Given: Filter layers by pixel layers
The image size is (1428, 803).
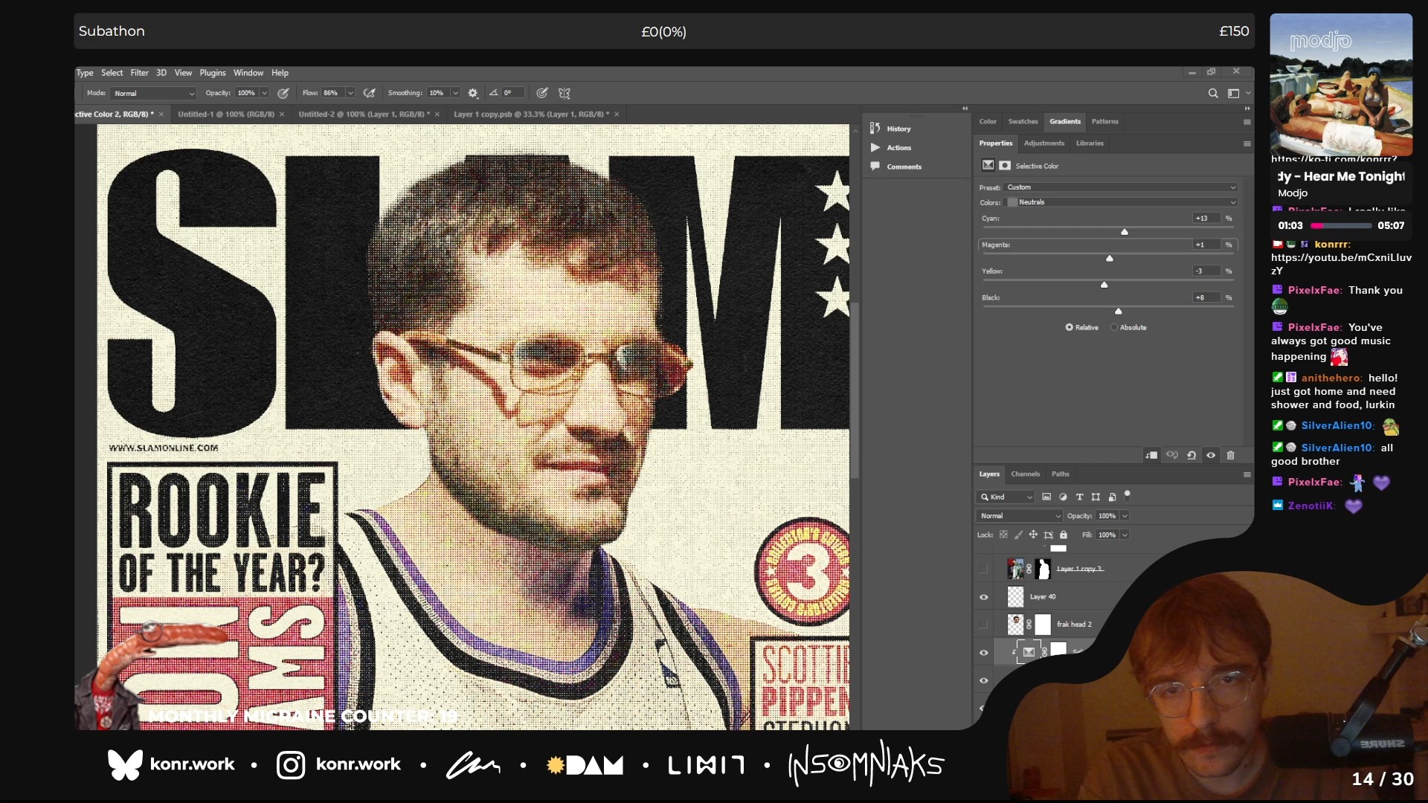Looking at the screenshot, I should pyautogui.click(x=1046, y=497).
